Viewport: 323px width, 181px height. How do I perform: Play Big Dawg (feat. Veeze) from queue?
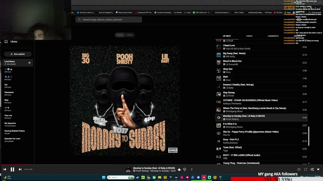click(x=262, y=55)
